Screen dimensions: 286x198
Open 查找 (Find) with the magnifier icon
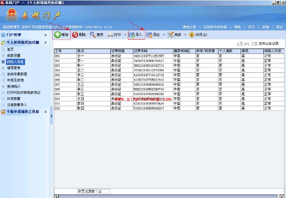tap(93, 35)
